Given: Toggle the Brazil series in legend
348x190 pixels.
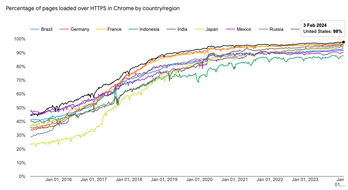Looking at the screenshot, I should tap(46, 29).
